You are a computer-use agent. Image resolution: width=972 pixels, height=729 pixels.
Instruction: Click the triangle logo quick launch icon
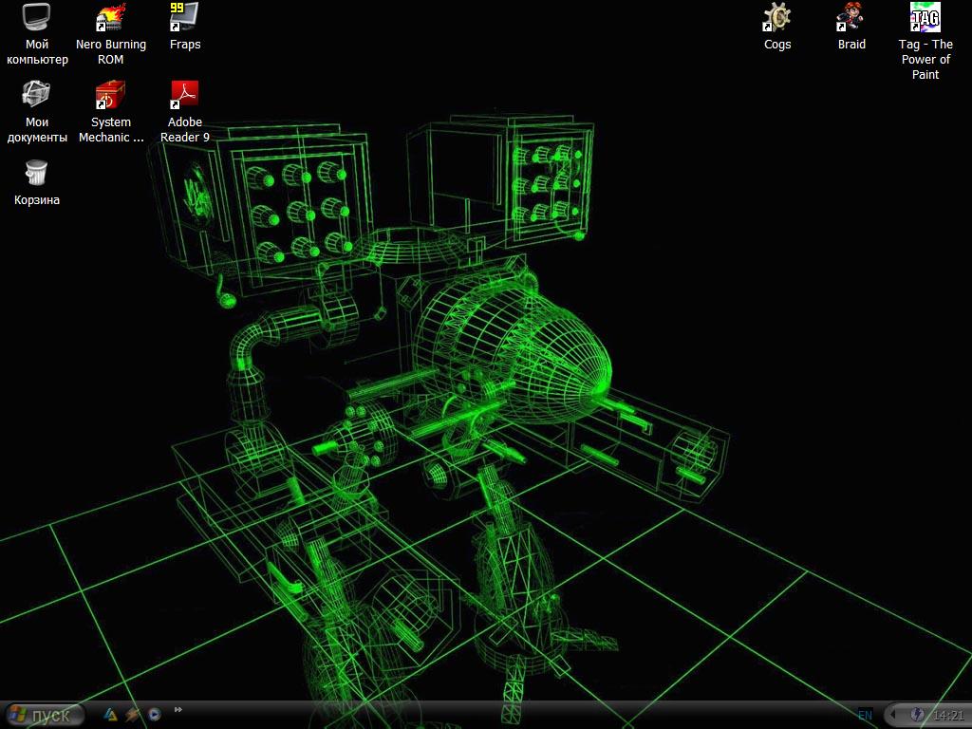[110, 715]
